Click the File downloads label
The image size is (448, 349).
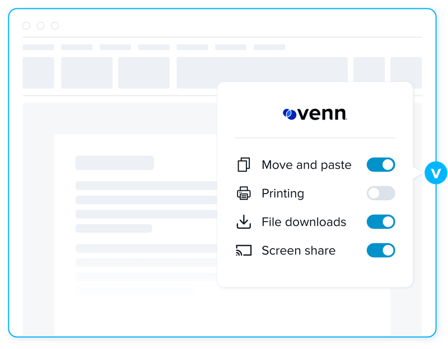coord(304,222)
